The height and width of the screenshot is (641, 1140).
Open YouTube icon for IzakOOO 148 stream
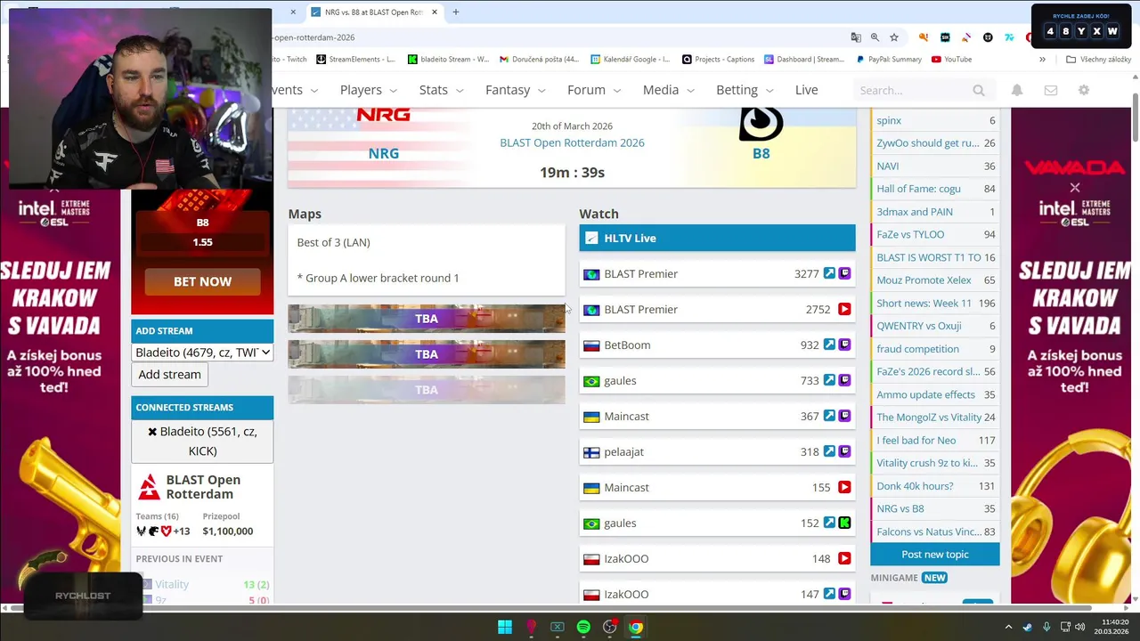coord(844,558)
